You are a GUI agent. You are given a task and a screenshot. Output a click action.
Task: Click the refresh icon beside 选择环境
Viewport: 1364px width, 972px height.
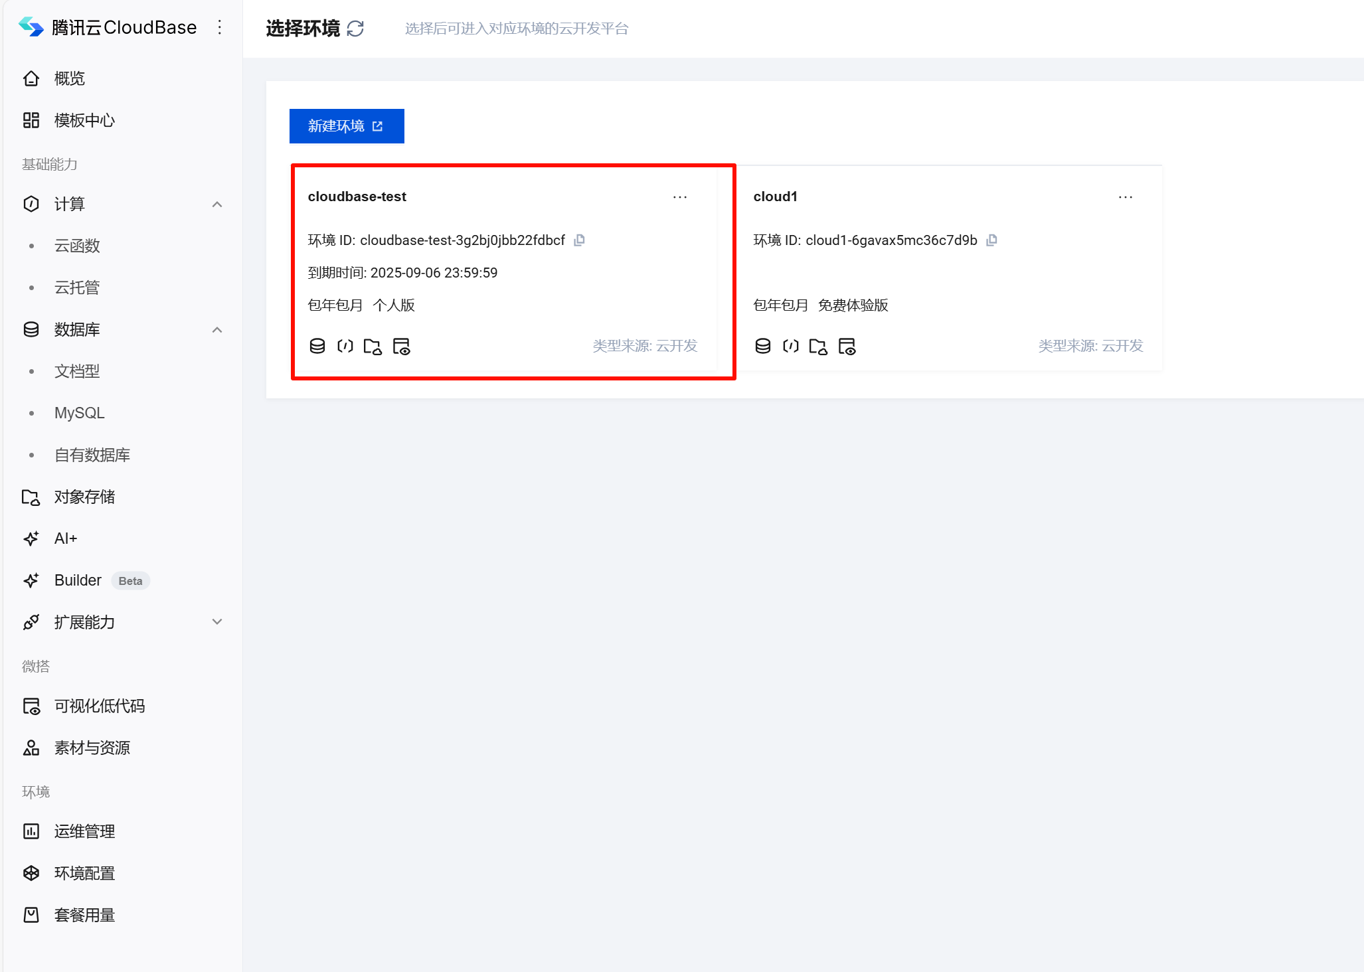(x=356, y=29)
